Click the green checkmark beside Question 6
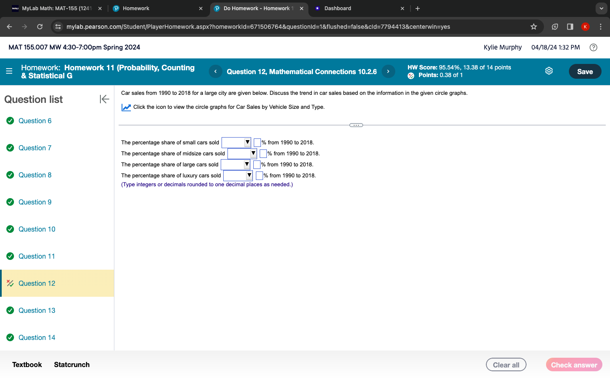 point(10,121)
